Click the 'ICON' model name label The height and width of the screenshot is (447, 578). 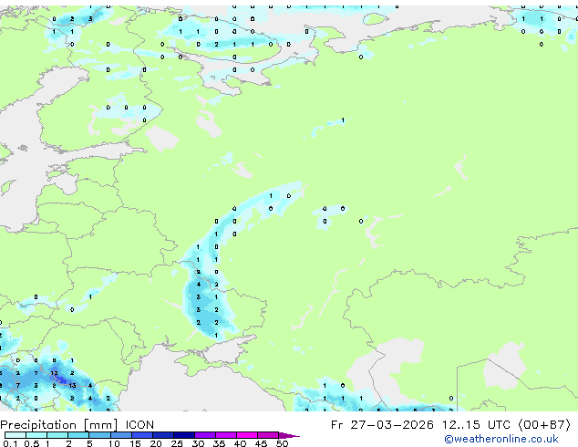(139, 425)
